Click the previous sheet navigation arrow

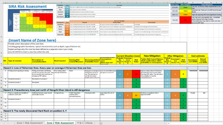[x=4, y=123]
